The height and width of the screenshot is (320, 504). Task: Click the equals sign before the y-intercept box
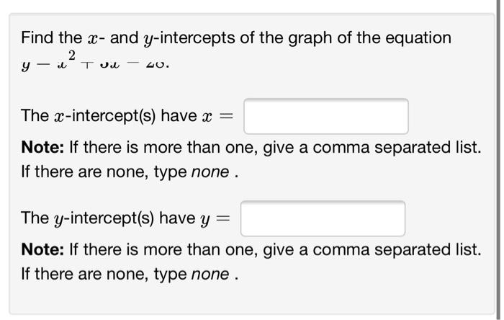223,218
